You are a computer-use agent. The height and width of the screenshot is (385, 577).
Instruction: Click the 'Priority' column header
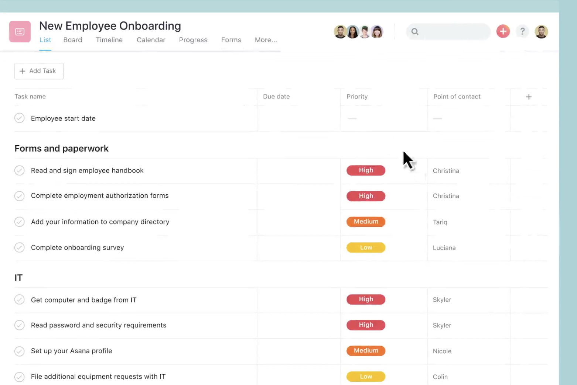(x=357, y=97)
